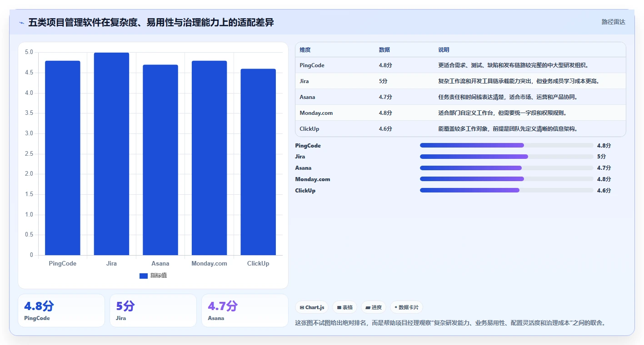Select the Asana bar in the bar chart
Viewport: 644px width, 345px height.
click(x=160, y=160)
